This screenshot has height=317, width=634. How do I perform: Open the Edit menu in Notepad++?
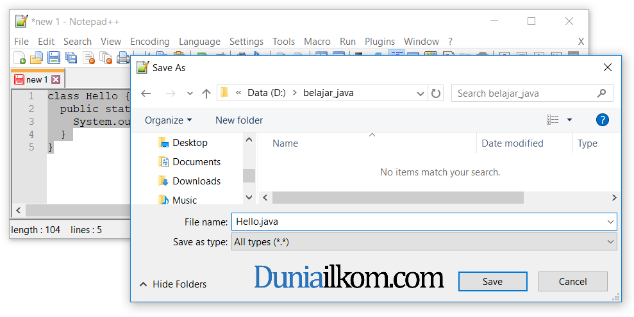point(46,42)
